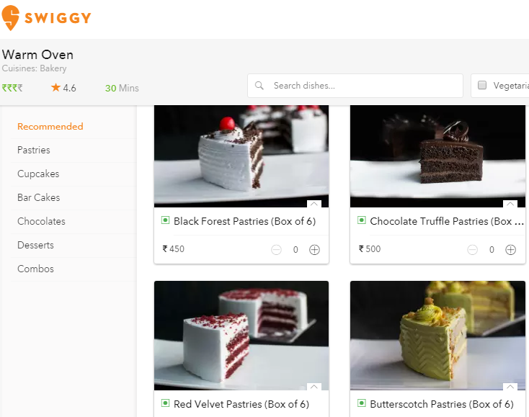
Task: Expand details arrow on Red Velvet image
Action: (x=314, y=387)
